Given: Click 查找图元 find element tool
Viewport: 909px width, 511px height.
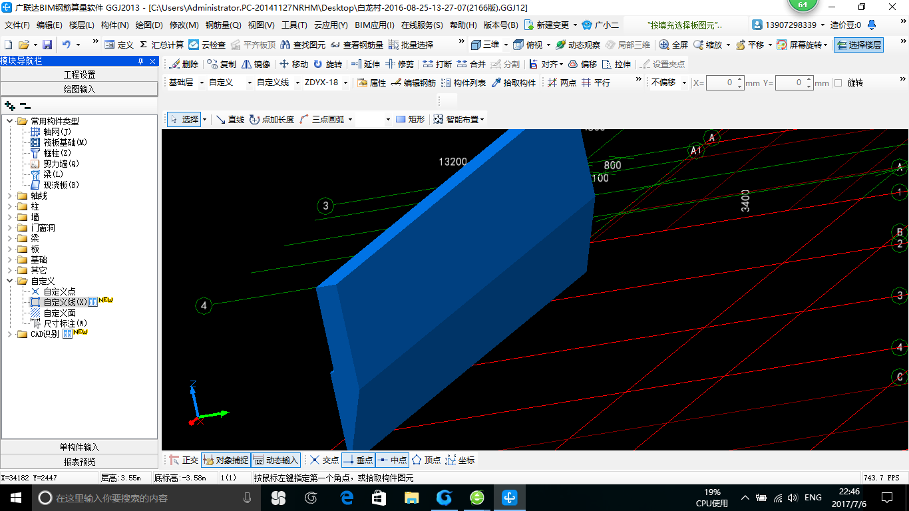Looking at the screenshot, I should [x=303, y=45].
